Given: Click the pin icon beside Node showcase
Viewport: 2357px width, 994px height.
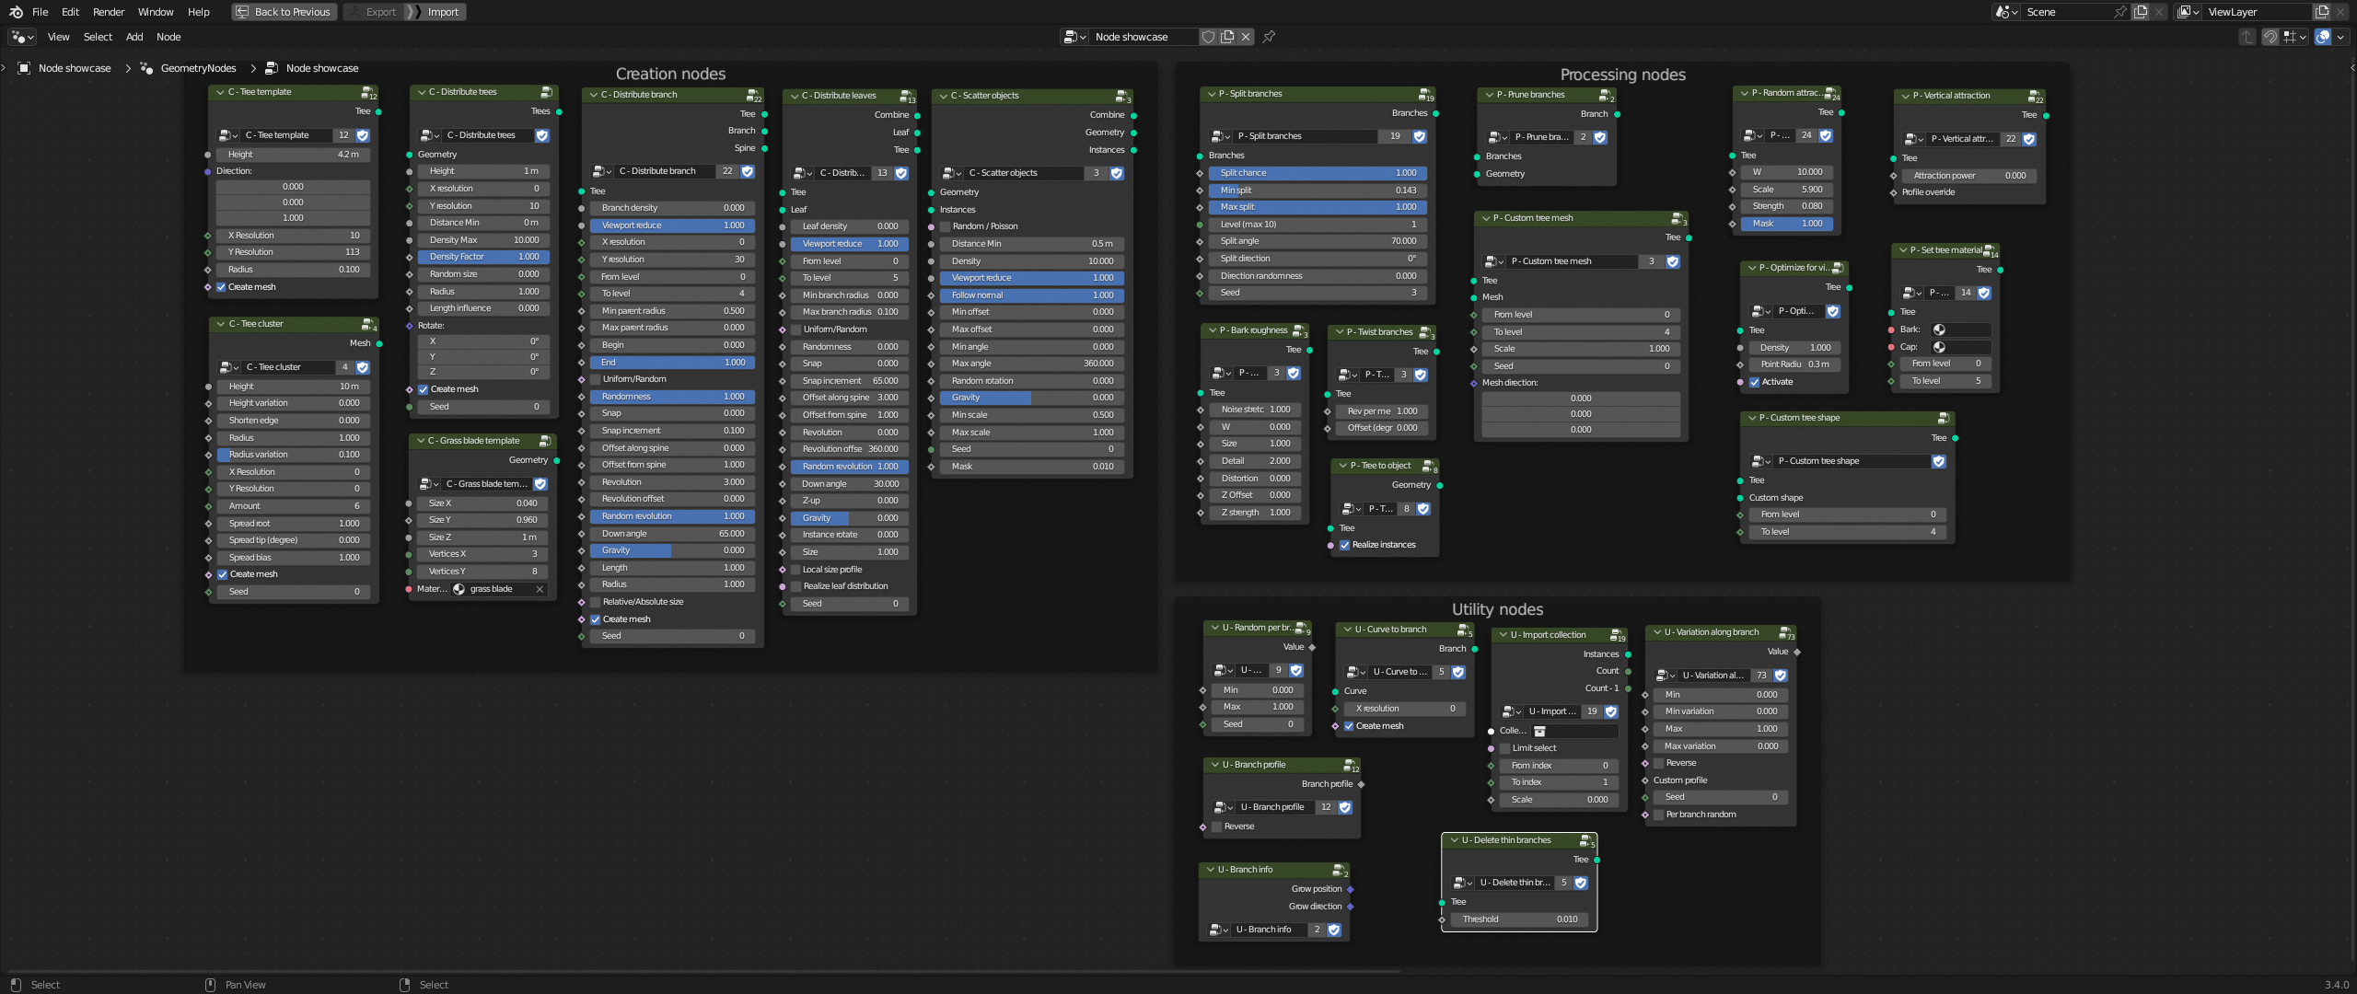Looking at the screenshot, I should [1269, 37].
